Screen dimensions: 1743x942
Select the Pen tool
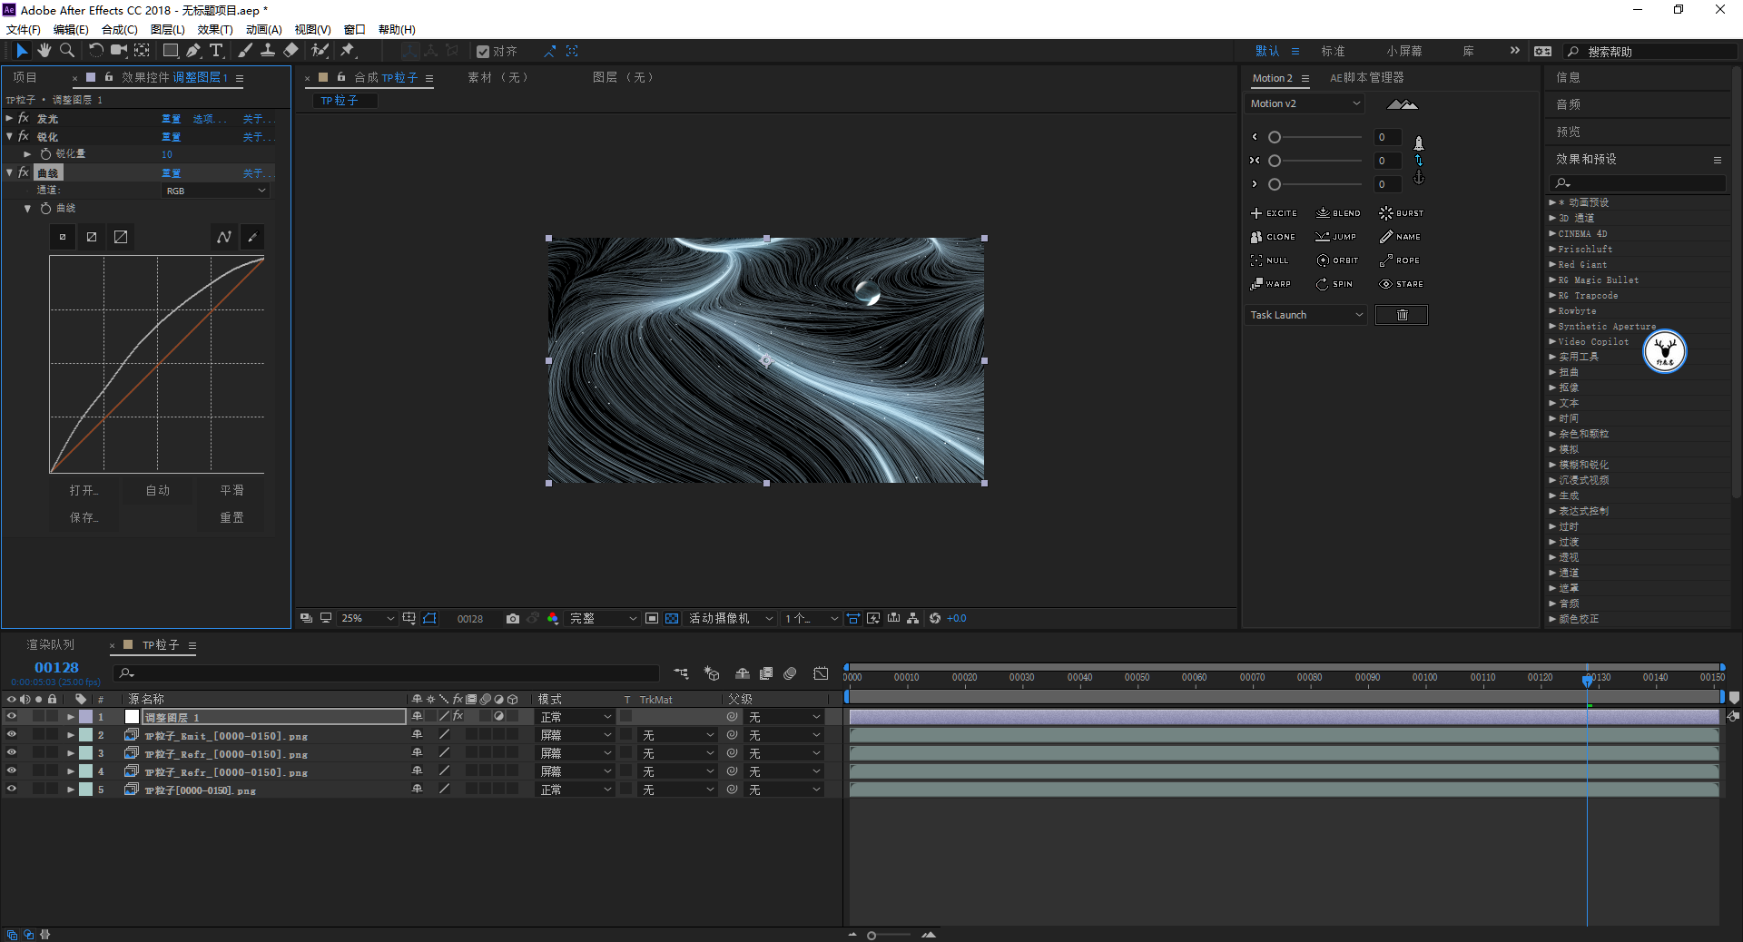click(193, 51)
